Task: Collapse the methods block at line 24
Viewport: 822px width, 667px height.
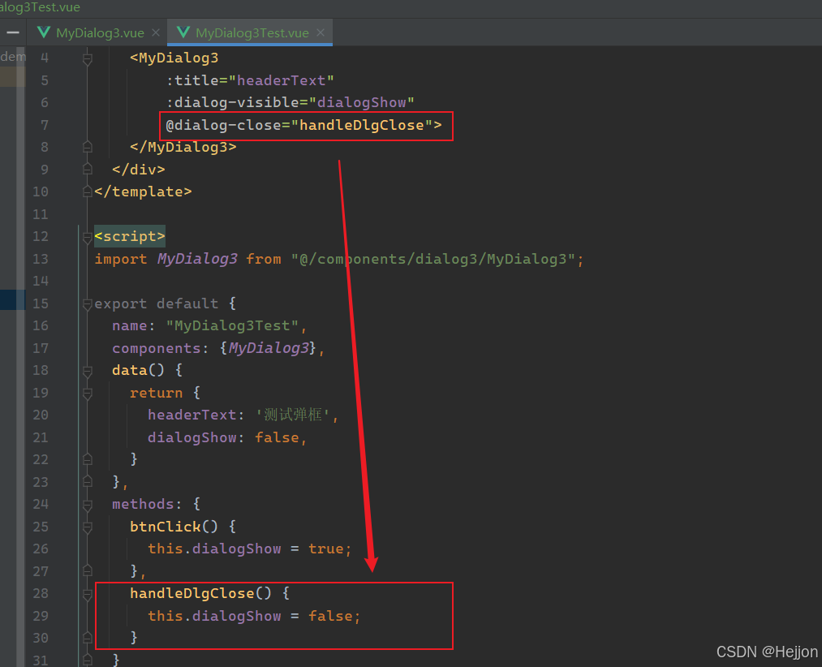Action: (x=88, y=505)
